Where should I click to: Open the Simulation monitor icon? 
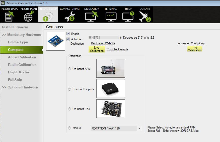(92, 16)
